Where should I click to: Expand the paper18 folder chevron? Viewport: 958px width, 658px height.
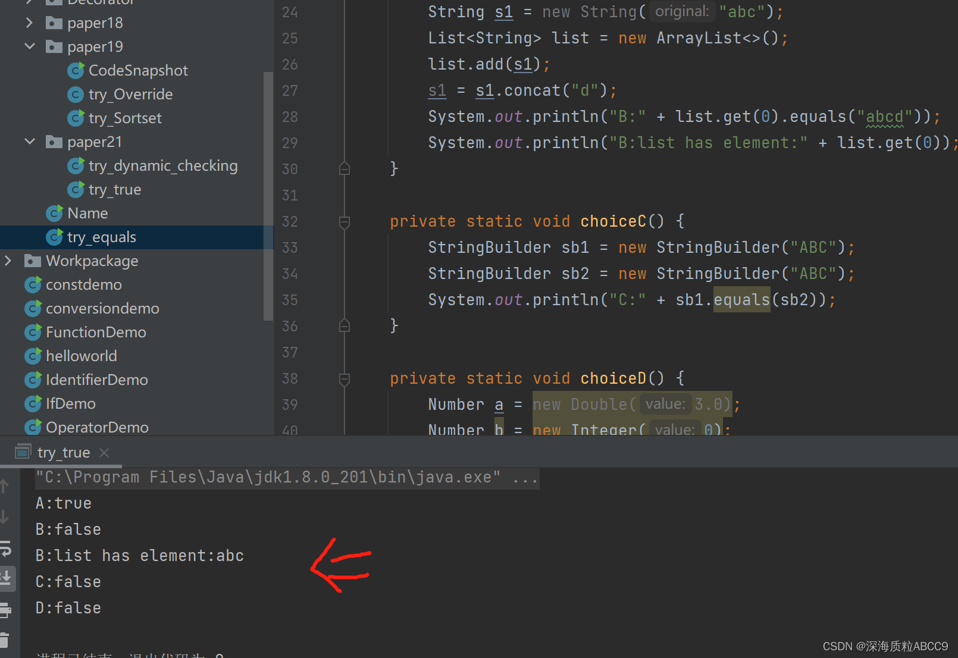(x=30, y=23)
